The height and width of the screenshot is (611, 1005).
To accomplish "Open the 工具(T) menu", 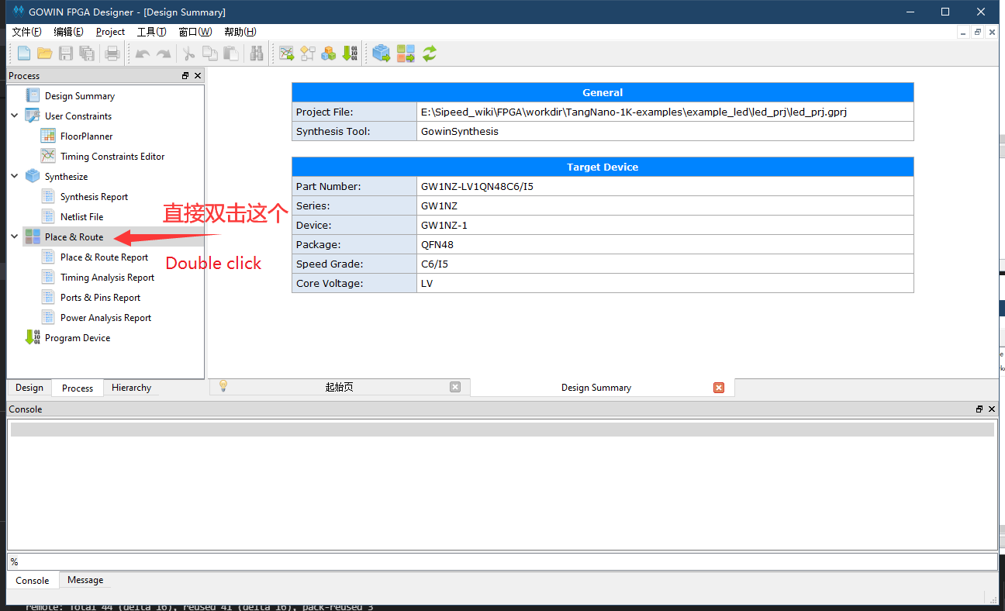I will coord(152,32).
